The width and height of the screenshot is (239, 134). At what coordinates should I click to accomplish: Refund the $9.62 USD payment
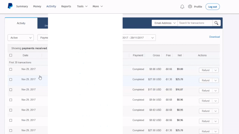click(206, 121)
